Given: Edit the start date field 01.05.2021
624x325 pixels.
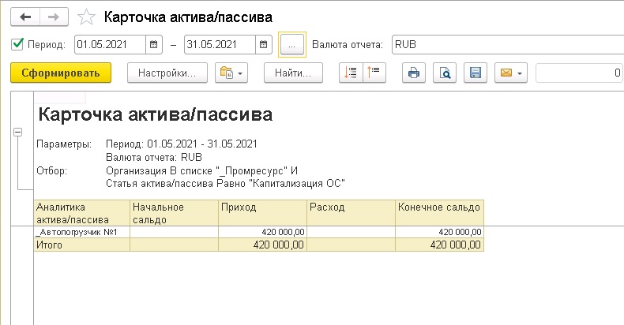Looking at the screenshot, I should 111,44.
